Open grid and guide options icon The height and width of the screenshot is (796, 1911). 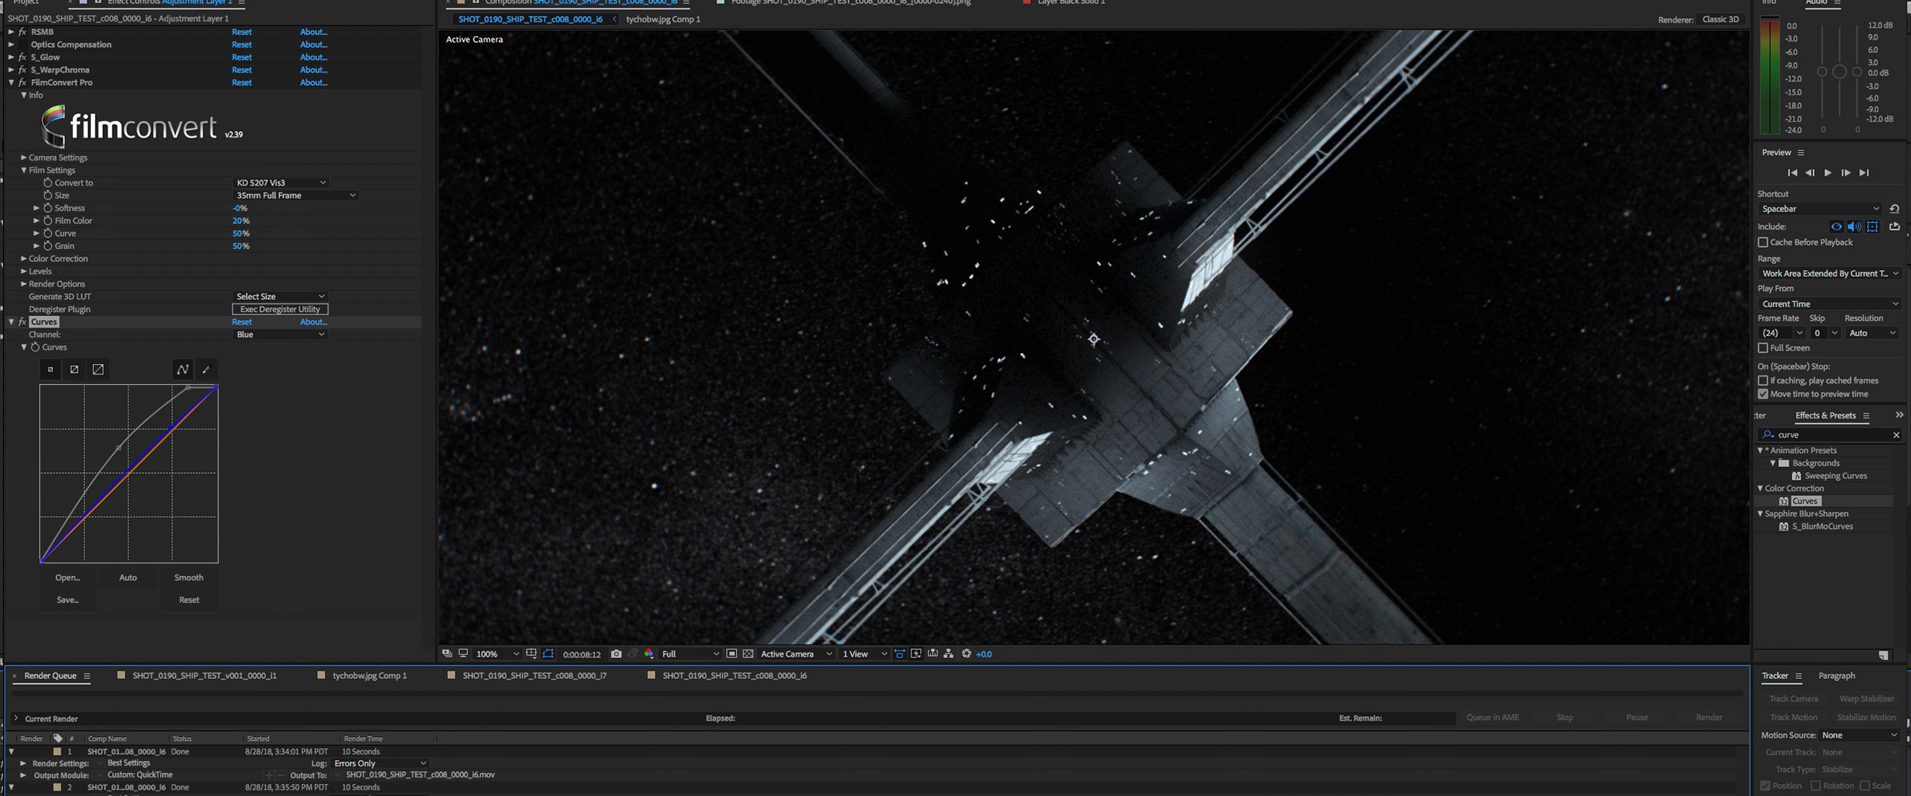pos(531,654)
